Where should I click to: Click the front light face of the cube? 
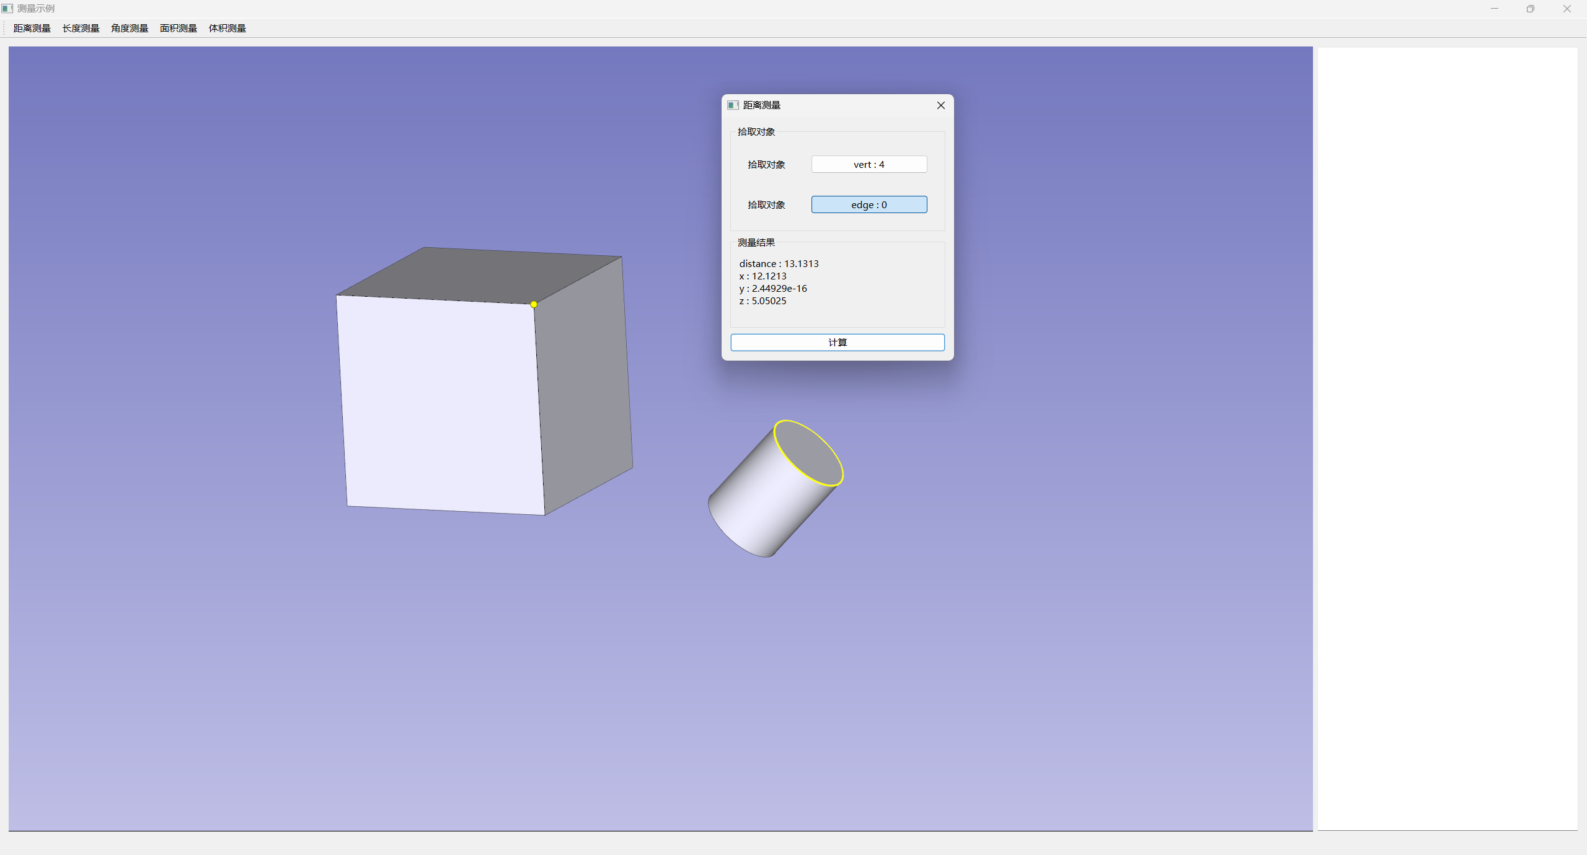(x=441, y=406)
